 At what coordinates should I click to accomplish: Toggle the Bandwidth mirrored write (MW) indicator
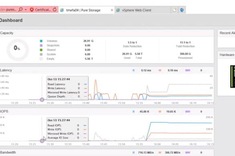tap(188, 152)
